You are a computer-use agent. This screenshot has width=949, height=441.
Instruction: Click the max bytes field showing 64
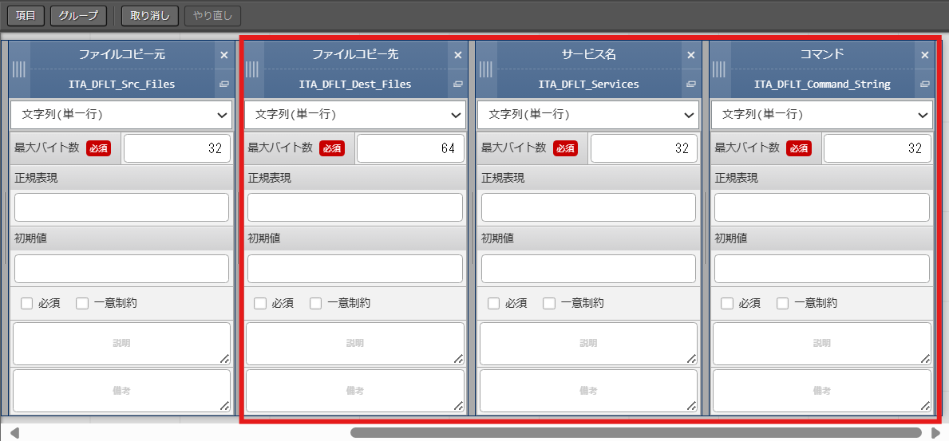(x=411, y=148)
